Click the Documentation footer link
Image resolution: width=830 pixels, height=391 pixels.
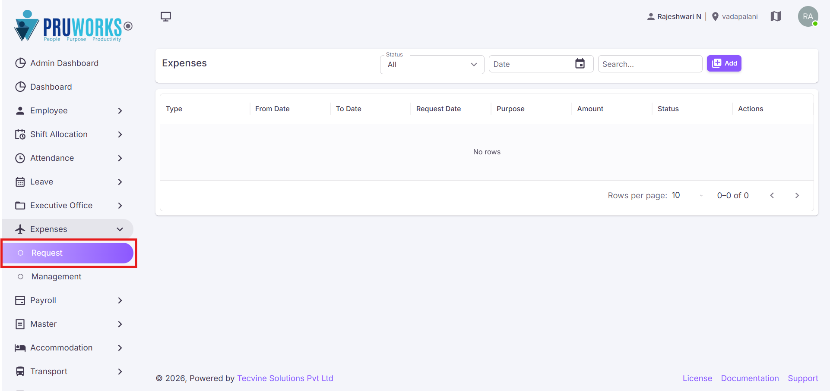pos(750,378)
